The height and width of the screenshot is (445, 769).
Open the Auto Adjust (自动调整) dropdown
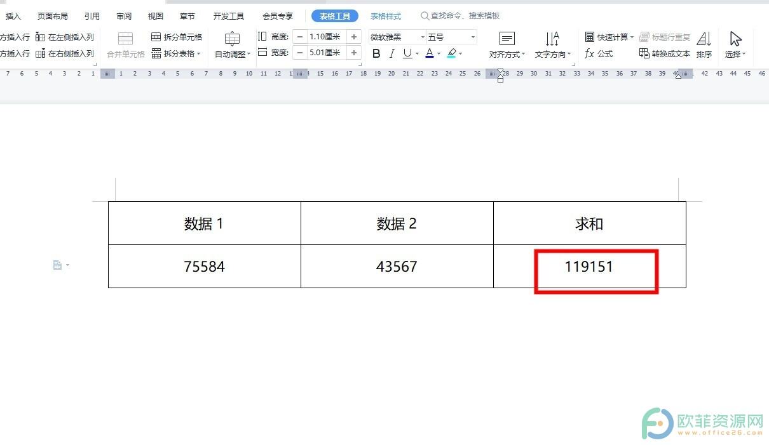pos(233,45)
